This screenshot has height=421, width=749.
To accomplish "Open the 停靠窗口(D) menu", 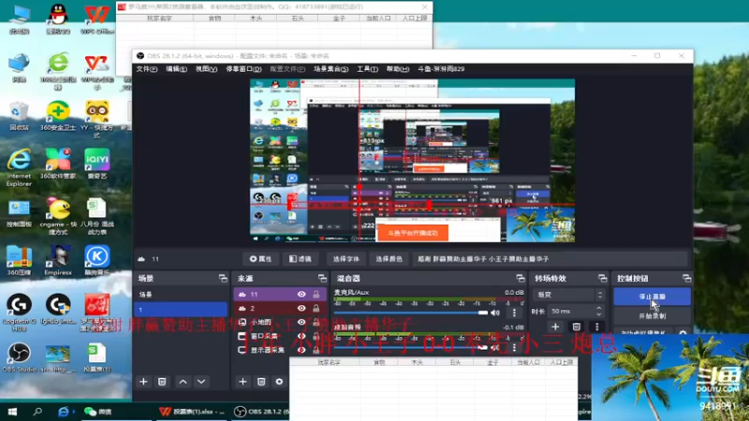I will coord(243,69).
